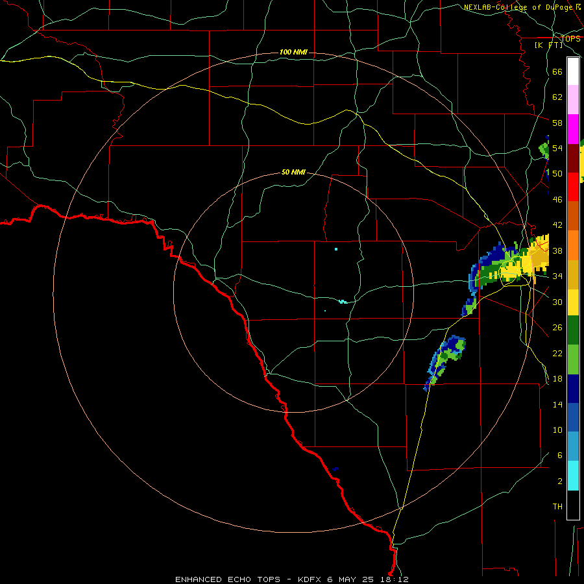Click the navy 22 kft legend swatch
Screen dimensions: 584x584
click(x=573, y=389)
